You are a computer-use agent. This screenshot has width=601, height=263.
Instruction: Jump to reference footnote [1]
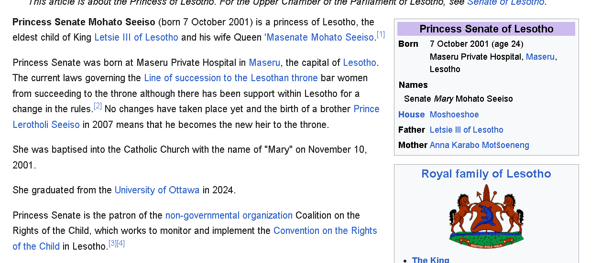click(381, 34)
